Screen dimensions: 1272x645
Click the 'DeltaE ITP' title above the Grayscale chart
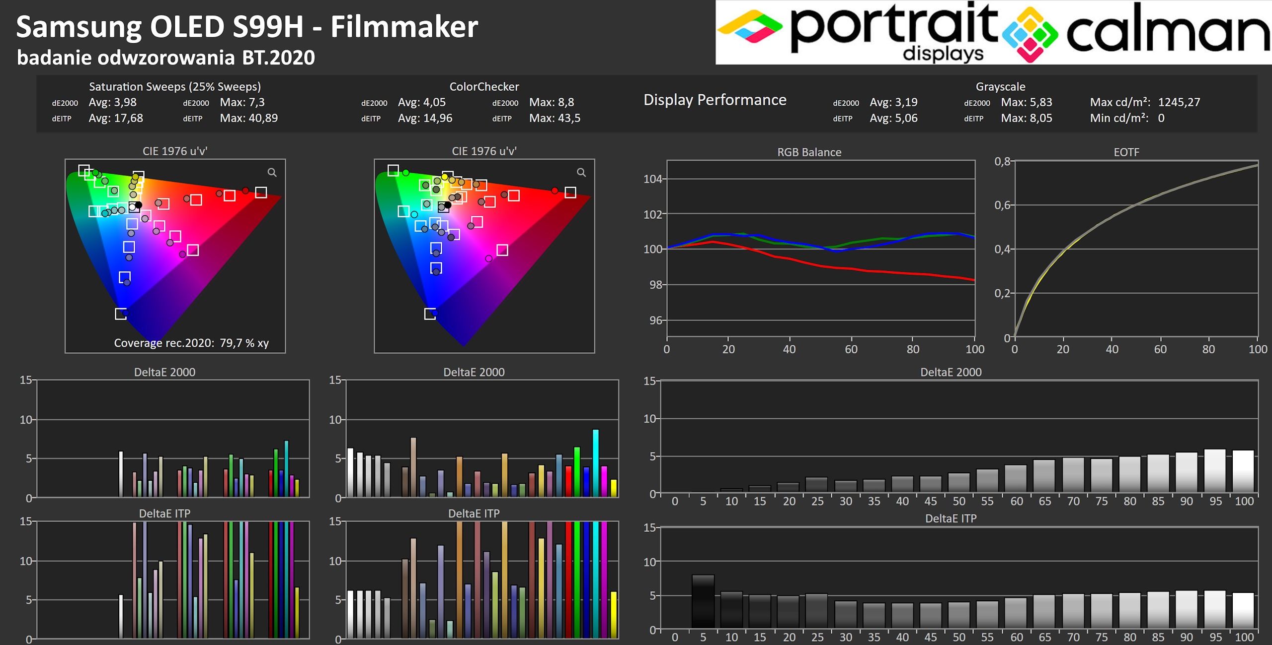(x=951, y=518)
